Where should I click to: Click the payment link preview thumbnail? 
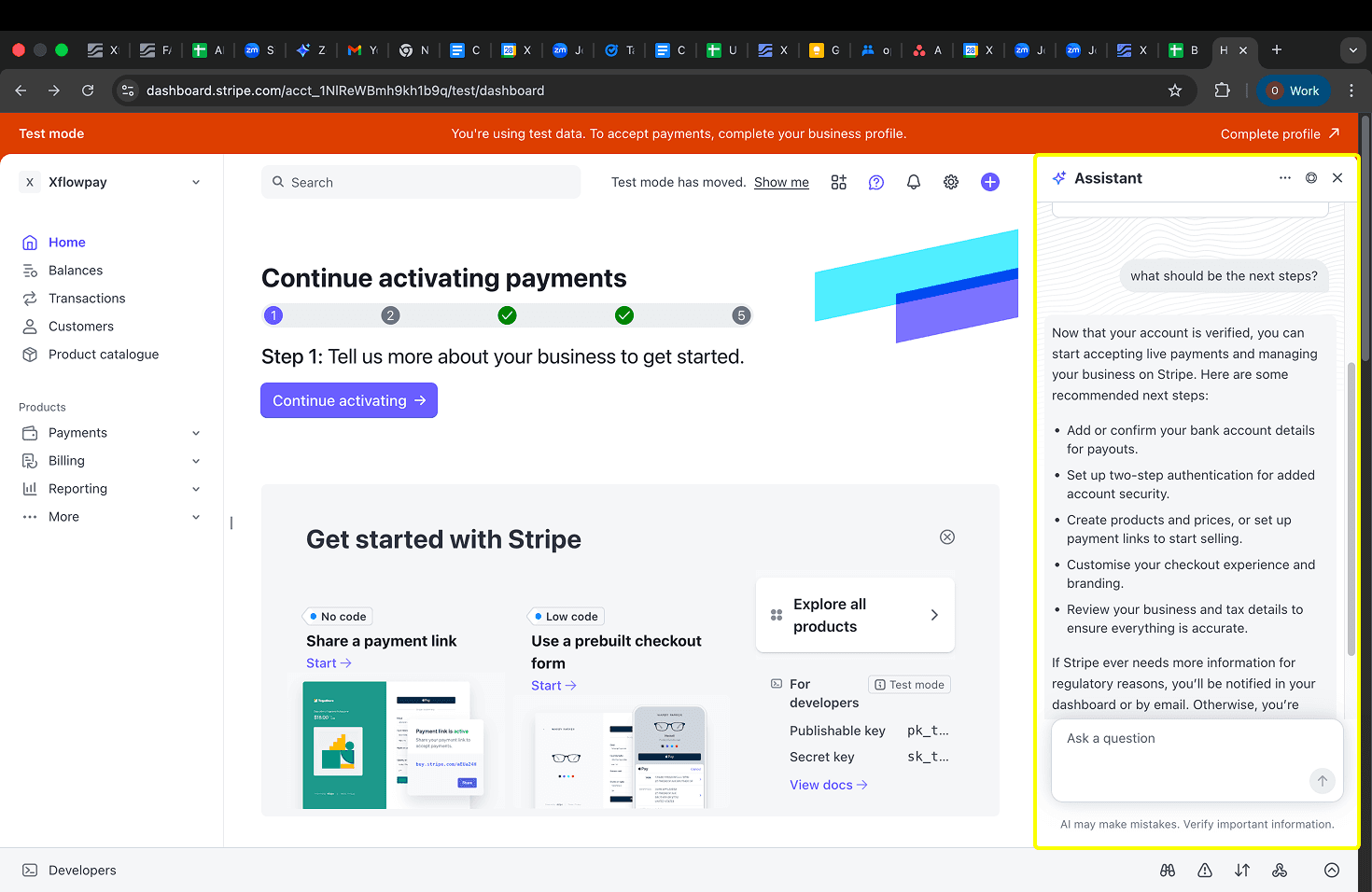395,745
